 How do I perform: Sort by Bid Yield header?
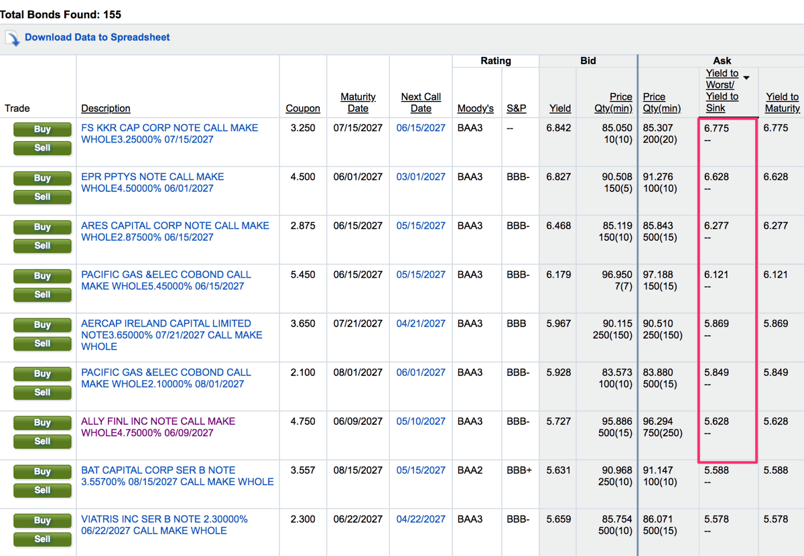click(x=560, y=108)
